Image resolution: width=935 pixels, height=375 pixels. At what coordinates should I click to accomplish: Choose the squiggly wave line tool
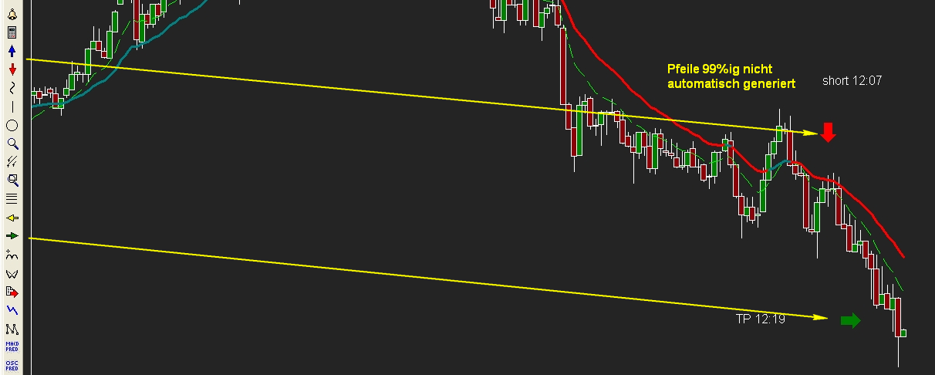pos(12,87)
